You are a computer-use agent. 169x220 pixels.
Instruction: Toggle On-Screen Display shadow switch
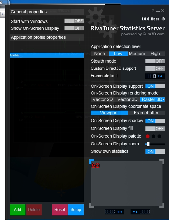pyautogui.click(x=155, y=121)
